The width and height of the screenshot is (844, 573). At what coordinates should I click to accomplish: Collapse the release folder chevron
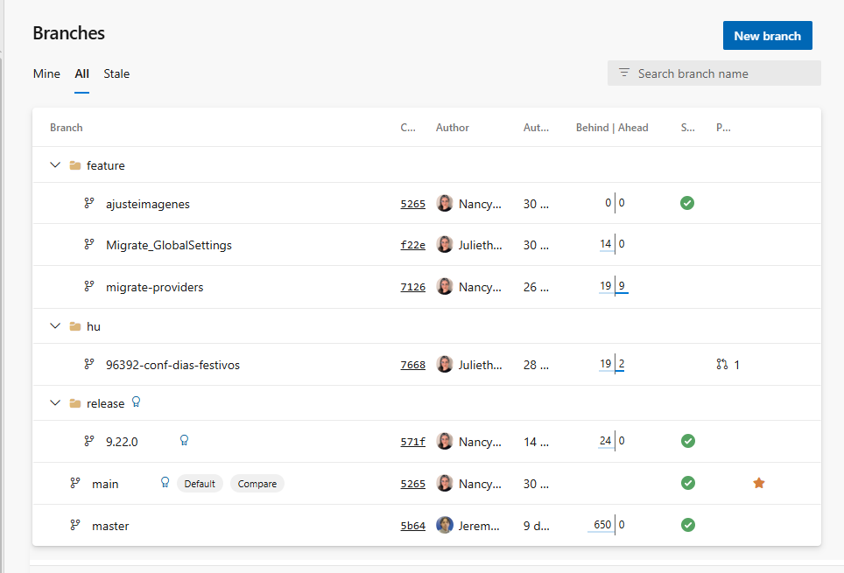(55, 403)
